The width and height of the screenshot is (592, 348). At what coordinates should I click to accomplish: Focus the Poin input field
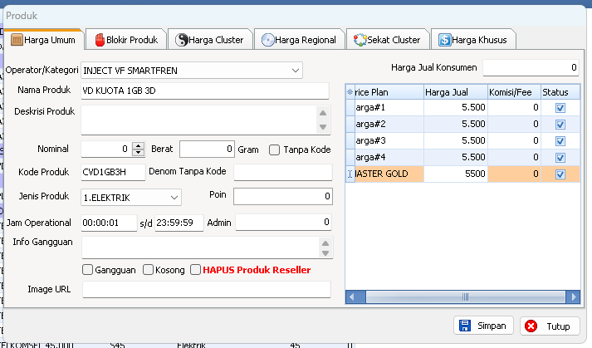(283, 197)
